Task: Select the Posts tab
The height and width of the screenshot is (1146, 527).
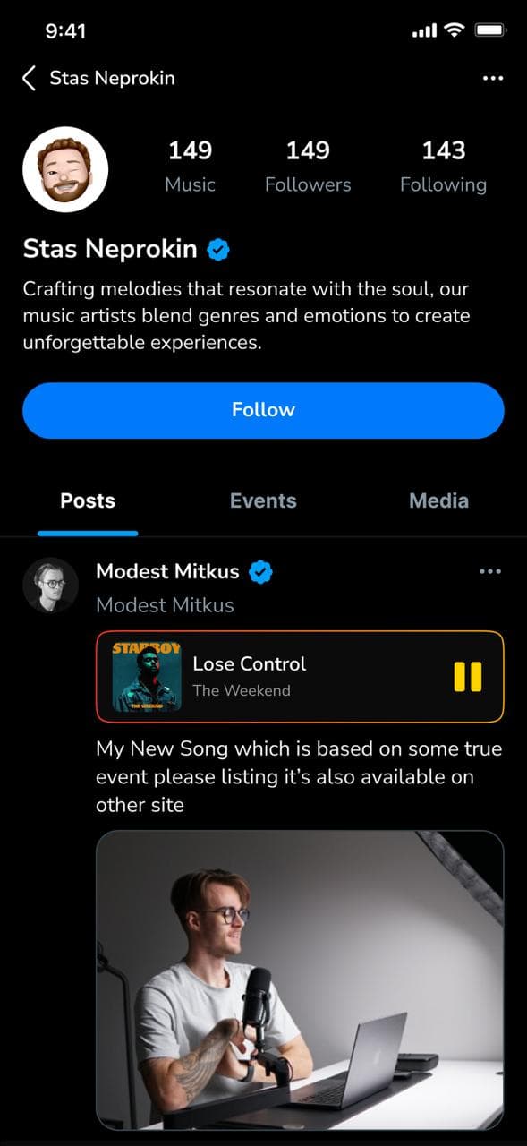Action: pyautogui.click(x=88, y=500)
